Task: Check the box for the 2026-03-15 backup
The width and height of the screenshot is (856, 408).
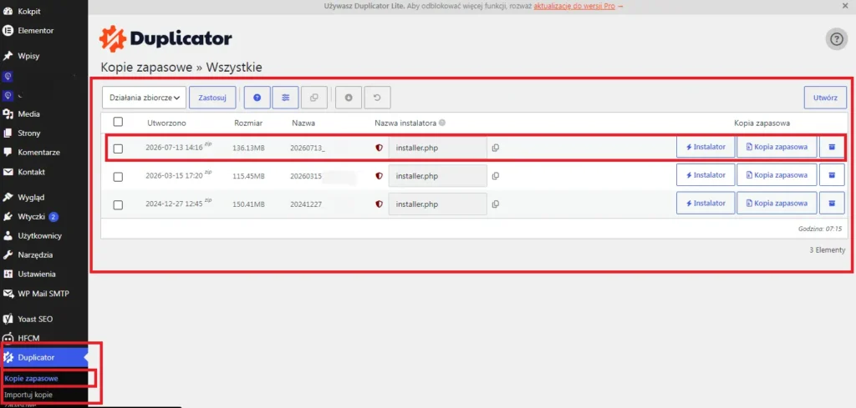Action: click(118, 177)
